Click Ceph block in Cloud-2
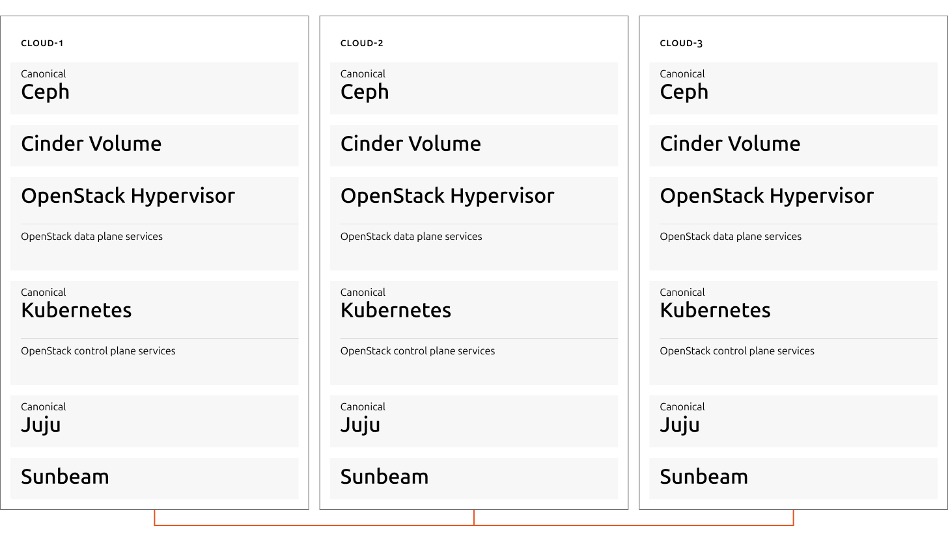 [x=474, y=88]
